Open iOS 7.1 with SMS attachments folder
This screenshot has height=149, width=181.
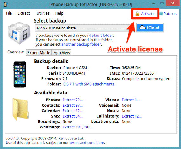[88, 84]
